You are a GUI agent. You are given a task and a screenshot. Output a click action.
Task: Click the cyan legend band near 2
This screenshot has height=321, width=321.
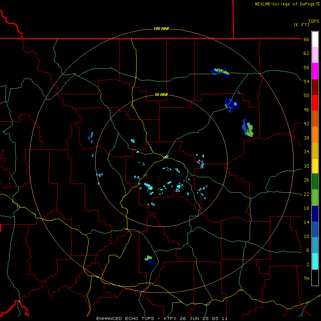pos(315,261)
